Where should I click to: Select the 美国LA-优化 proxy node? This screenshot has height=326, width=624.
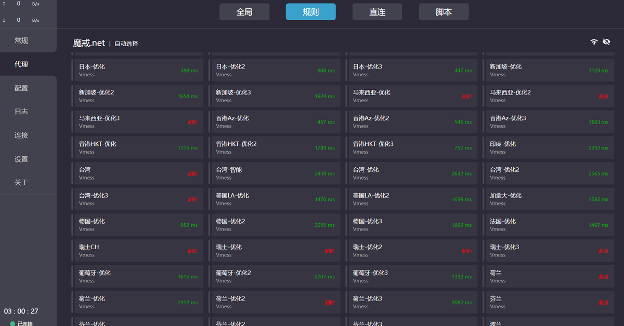click(x=275, y=199)
